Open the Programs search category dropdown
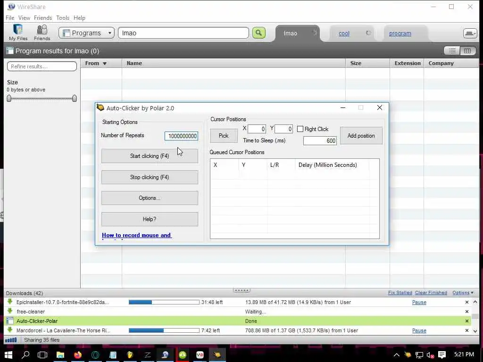Image resolution: width=483 pixels, height=362 pixels. 87,33
